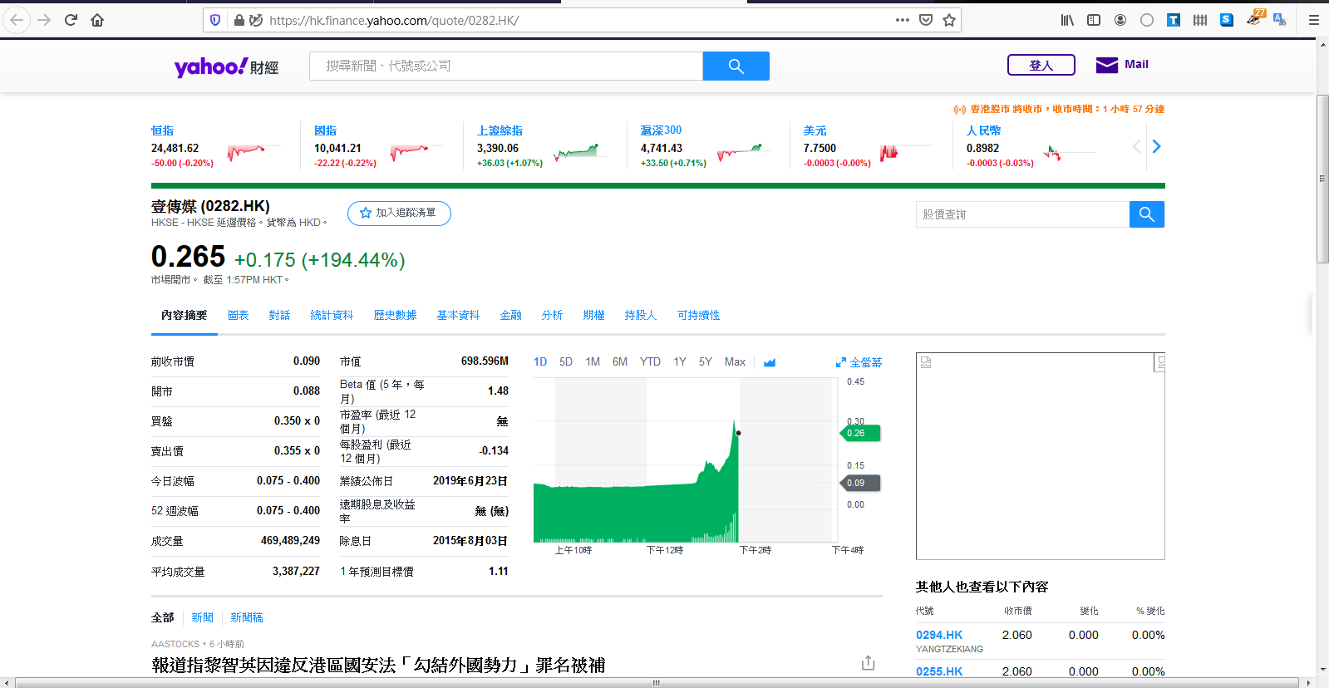Open the browser page actions menu
Viewport: 1329px width, 688px height.
(902, 20)
